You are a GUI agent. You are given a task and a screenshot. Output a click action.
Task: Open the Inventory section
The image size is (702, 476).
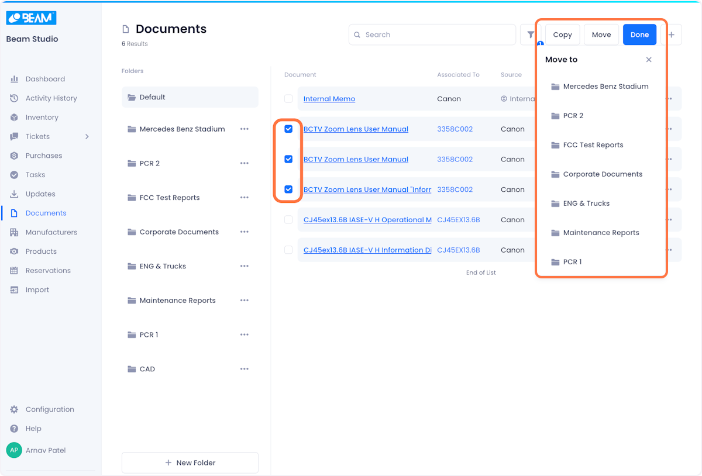pos(42,118)
